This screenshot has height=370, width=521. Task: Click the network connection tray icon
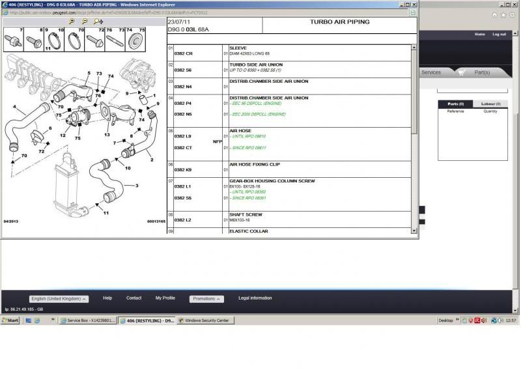(x=494, y=320)
